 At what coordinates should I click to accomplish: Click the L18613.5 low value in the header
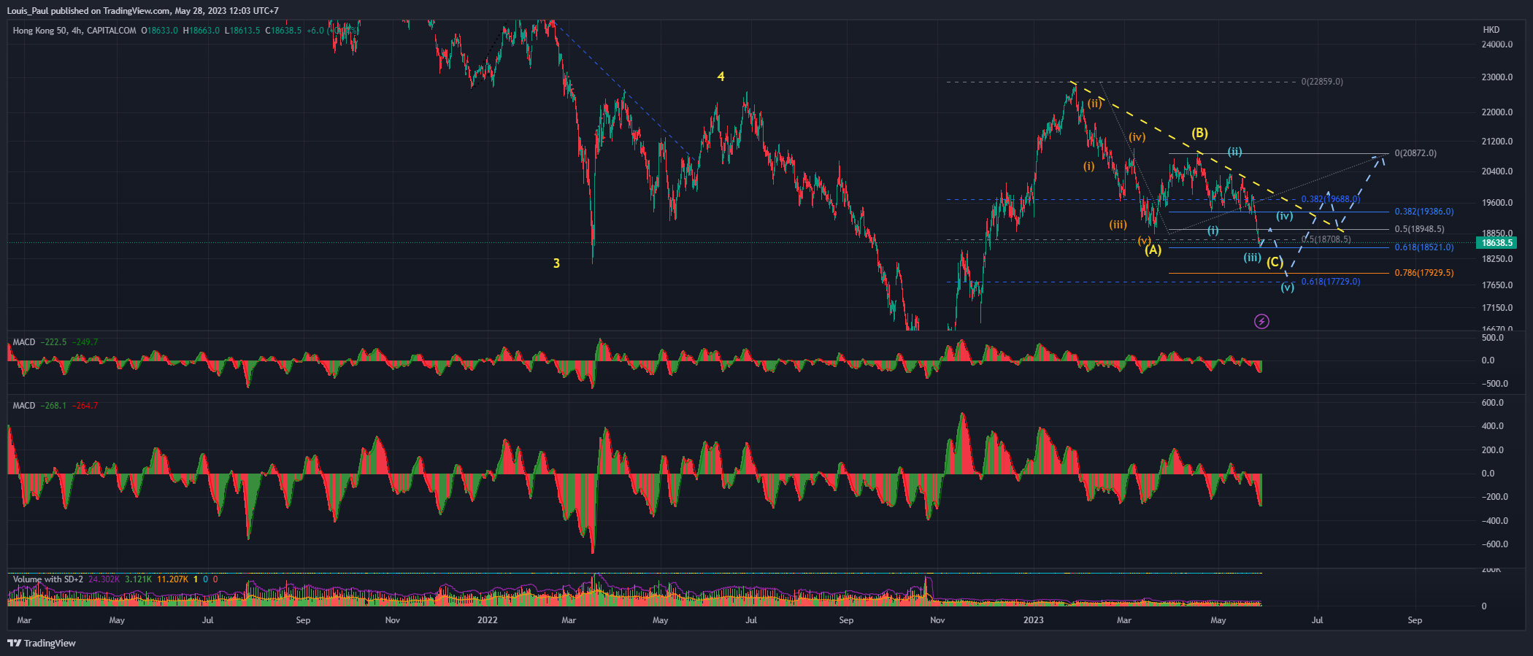pyautogui.click(x=242, y=31)
